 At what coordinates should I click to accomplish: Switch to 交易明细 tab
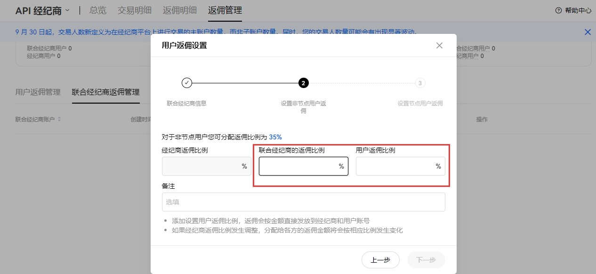(134, 10)
